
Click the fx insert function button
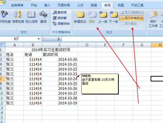coord(58,39)
